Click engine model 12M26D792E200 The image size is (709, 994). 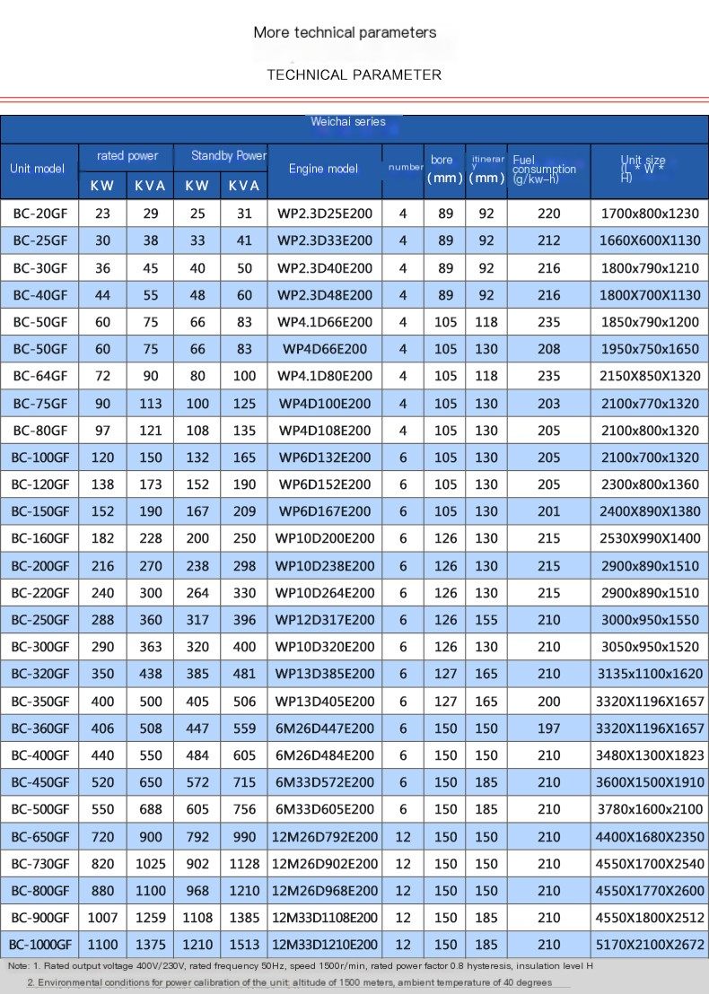point(325,837)
